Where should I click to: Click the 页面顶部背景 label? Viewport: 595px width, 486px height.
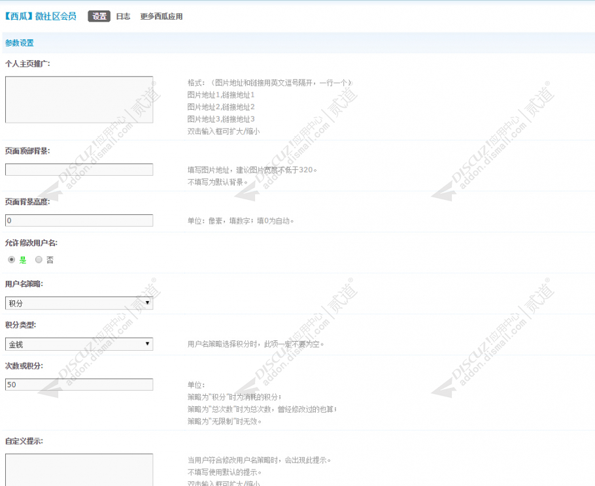pyautogui.click(x=27, y=151)
